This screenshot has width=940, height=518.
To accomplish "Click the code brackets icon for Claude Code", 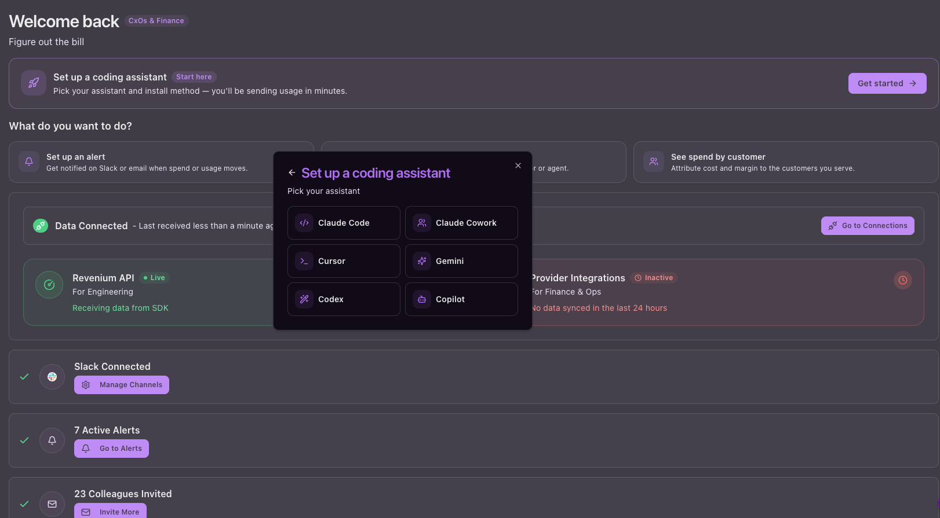I will tap(304, 223).
